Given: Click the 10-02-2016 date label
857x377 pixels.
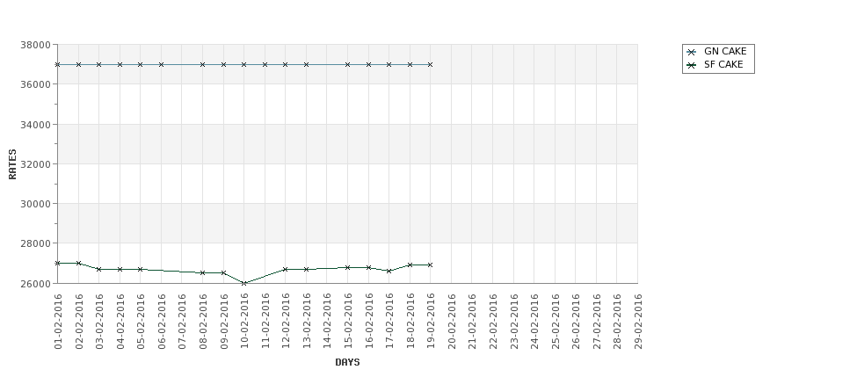Looking at the screenshot, I should [x=244, y=322].
